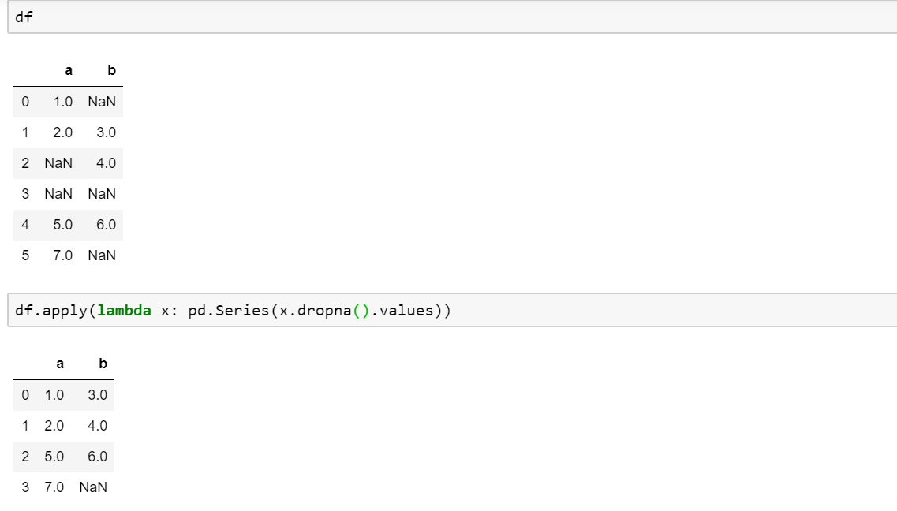
Task: Select column header 'b' in second table
Action: [x=103, y=364]
